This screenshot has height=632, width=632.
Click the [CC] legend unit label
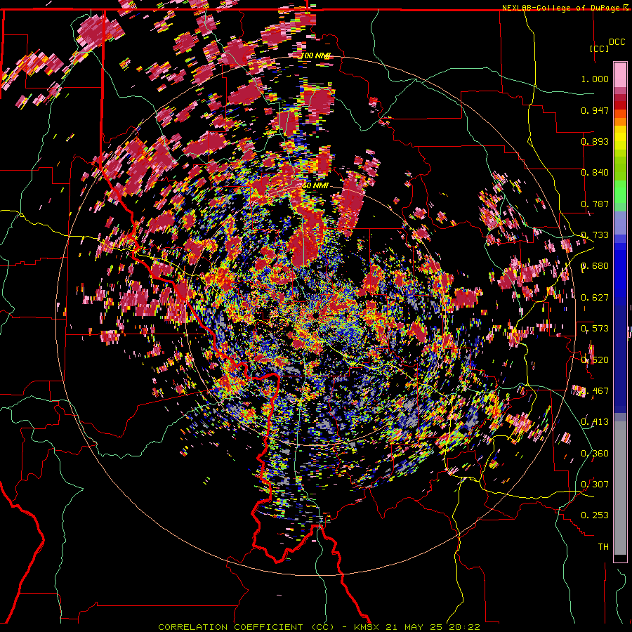coord(599,48)
